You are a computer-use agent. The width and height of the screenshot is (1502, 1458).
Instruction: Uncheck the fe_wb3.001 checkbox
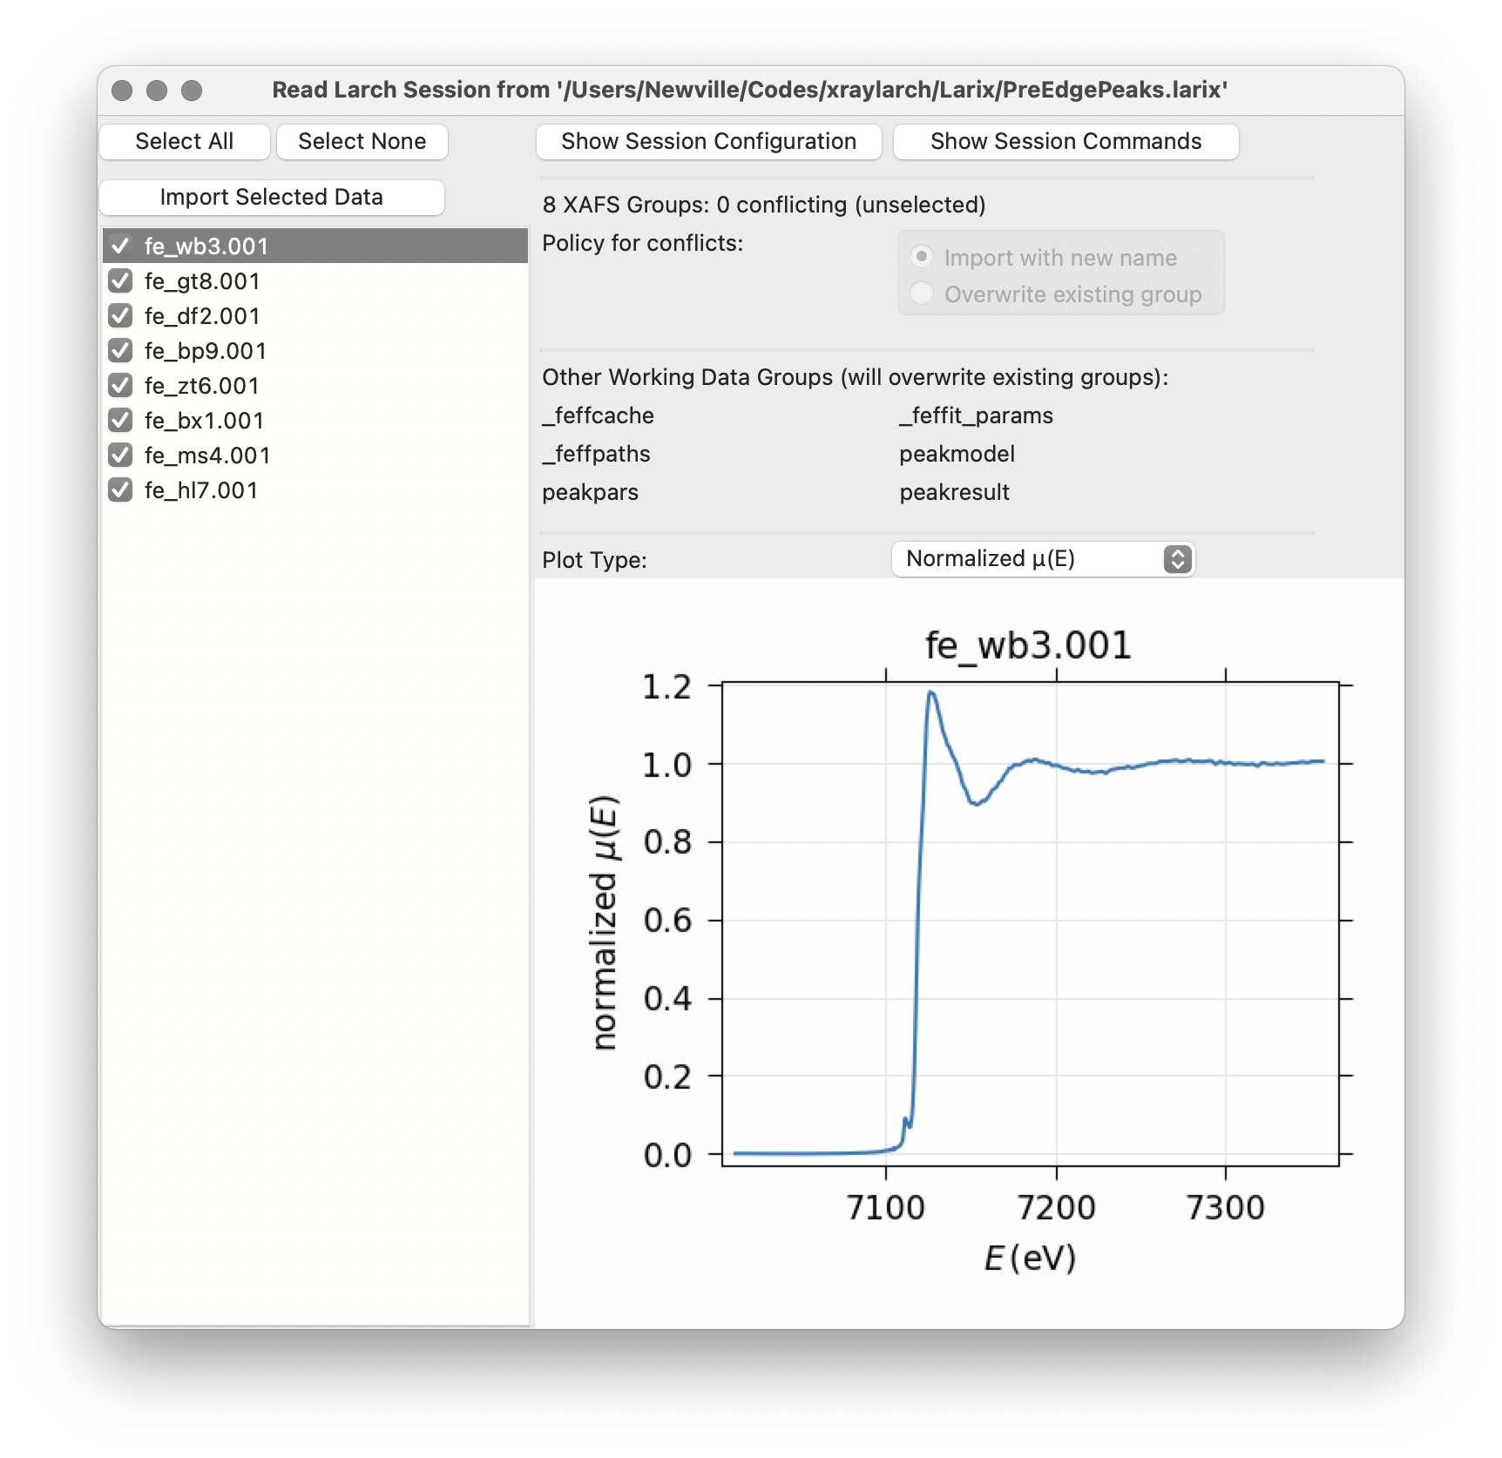tap(120, 246)
